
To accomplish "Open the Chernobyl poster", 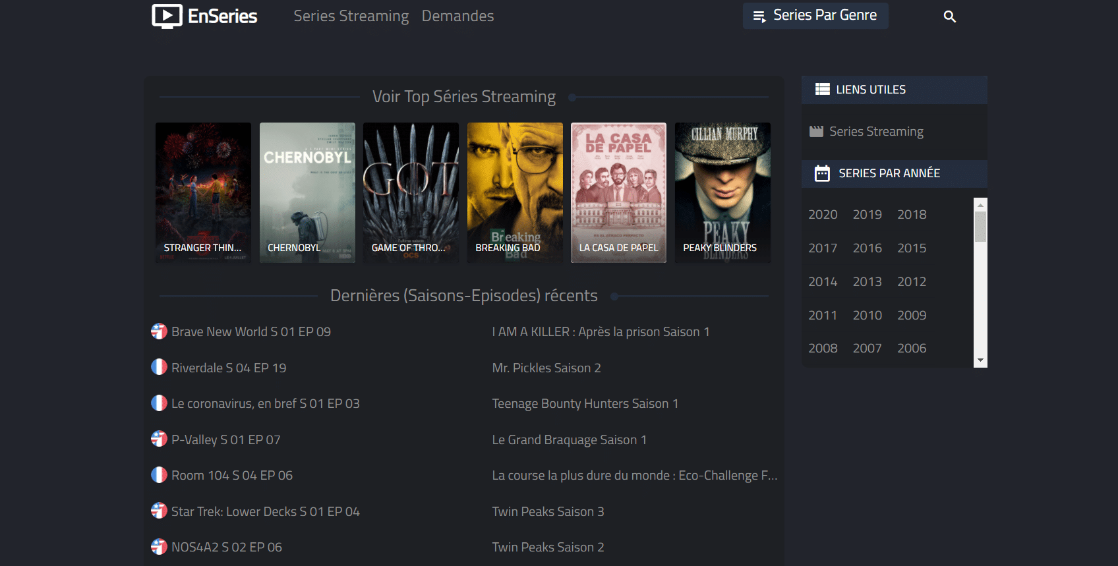I will point(307,192).
